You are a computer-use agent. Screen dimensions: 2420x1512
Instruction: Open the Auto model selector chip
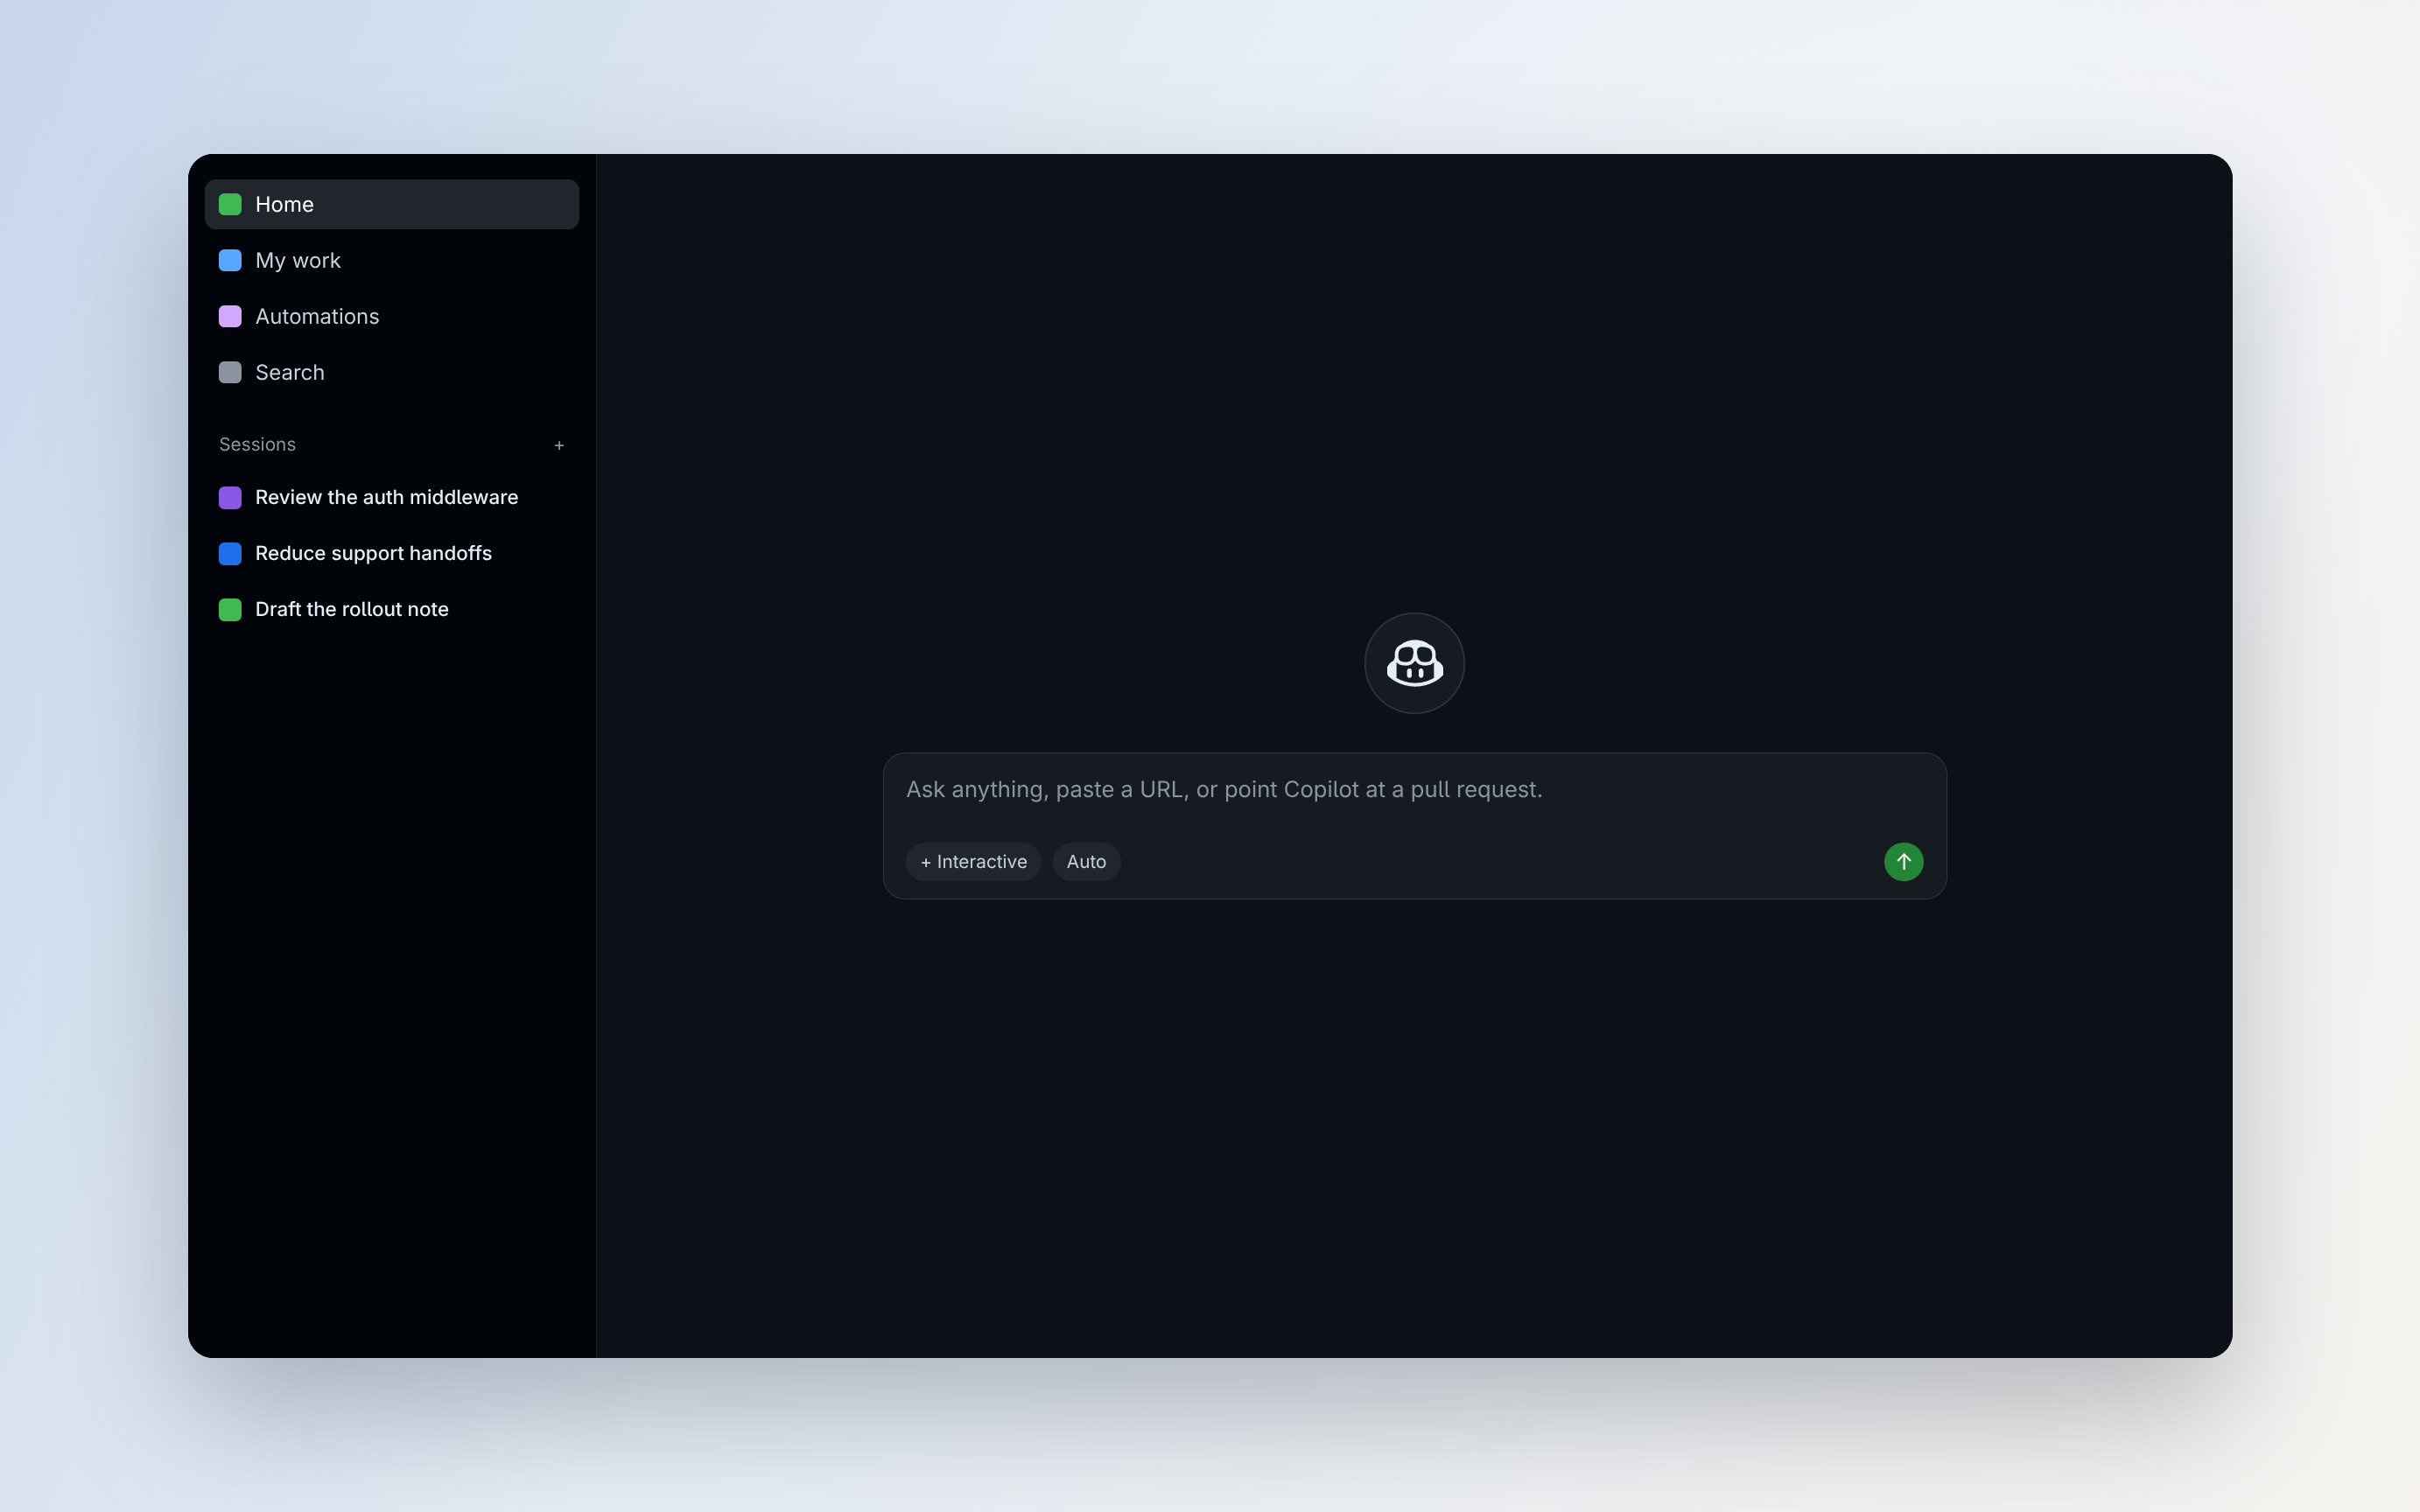coord(1086,861)
